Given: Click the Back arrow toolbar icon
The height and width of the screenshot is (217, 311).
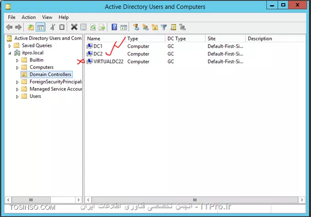Looking at the screenshot, I should [9, 27].
